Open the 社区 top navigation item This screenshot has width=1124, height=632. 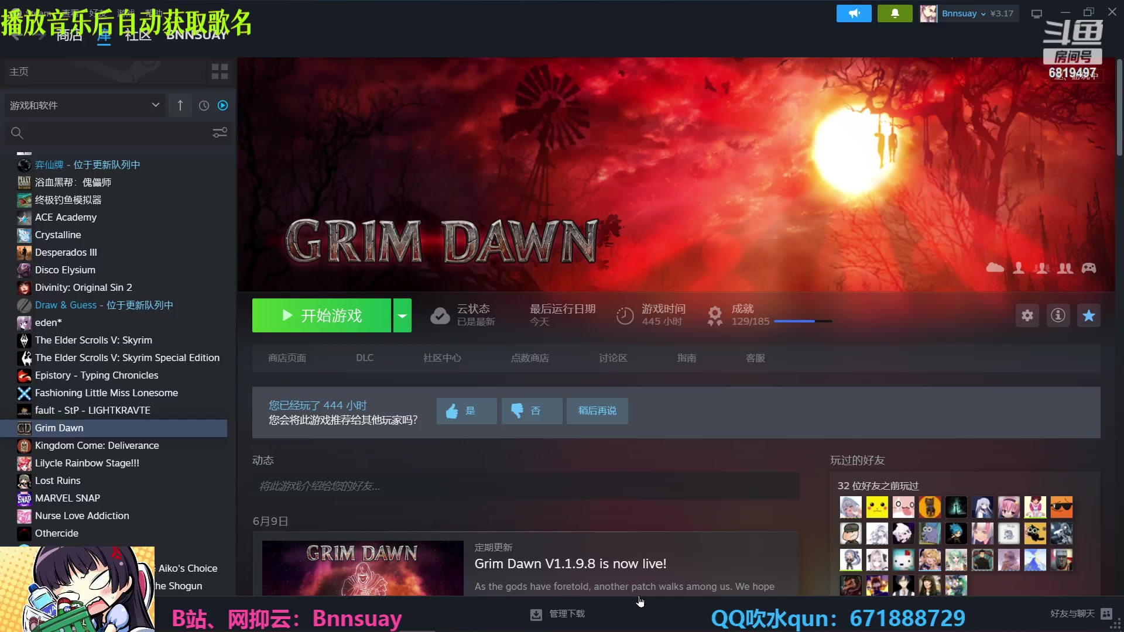pyautogui.click(x=138, y=36)
